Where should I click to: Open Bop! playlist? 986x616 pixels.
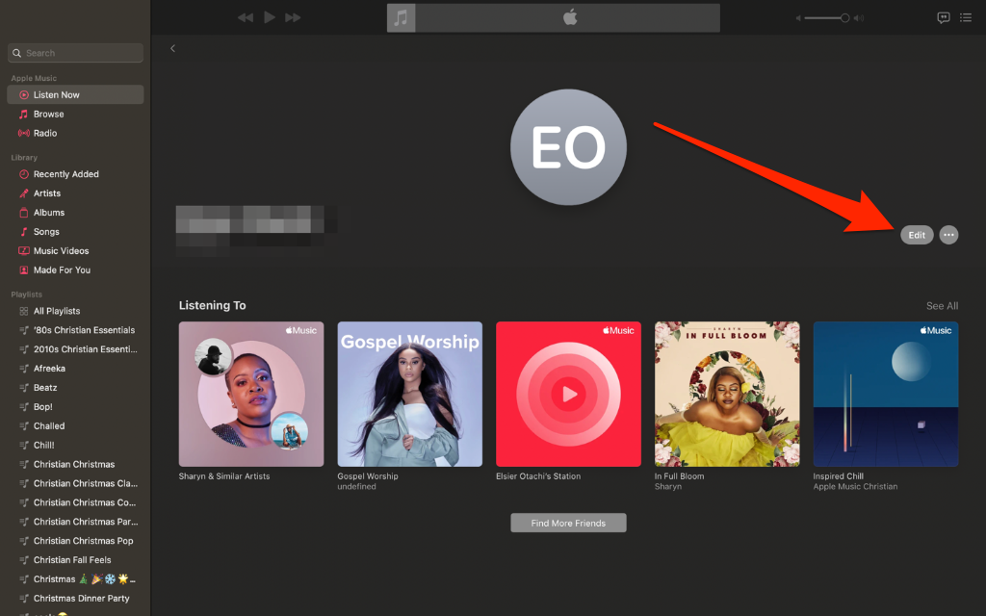coord(75,407)
